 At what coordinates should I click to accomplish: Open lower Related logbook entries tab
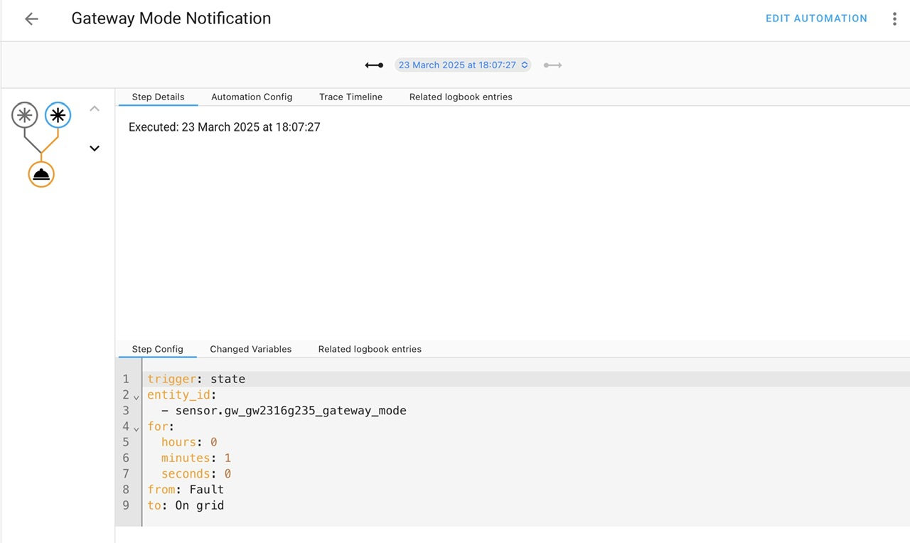[x=370, y=349]
